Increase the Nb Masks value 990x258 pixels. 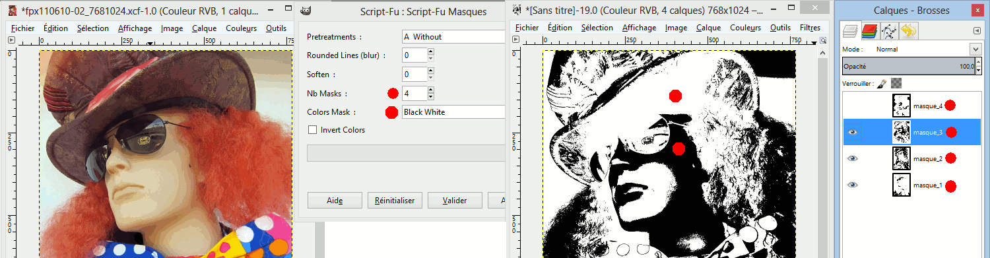click(x=430, y=90)
